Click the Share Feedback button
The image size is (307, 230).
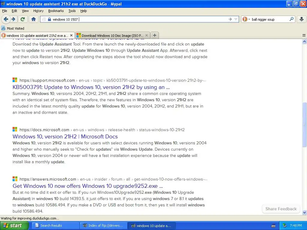point(281,209)
